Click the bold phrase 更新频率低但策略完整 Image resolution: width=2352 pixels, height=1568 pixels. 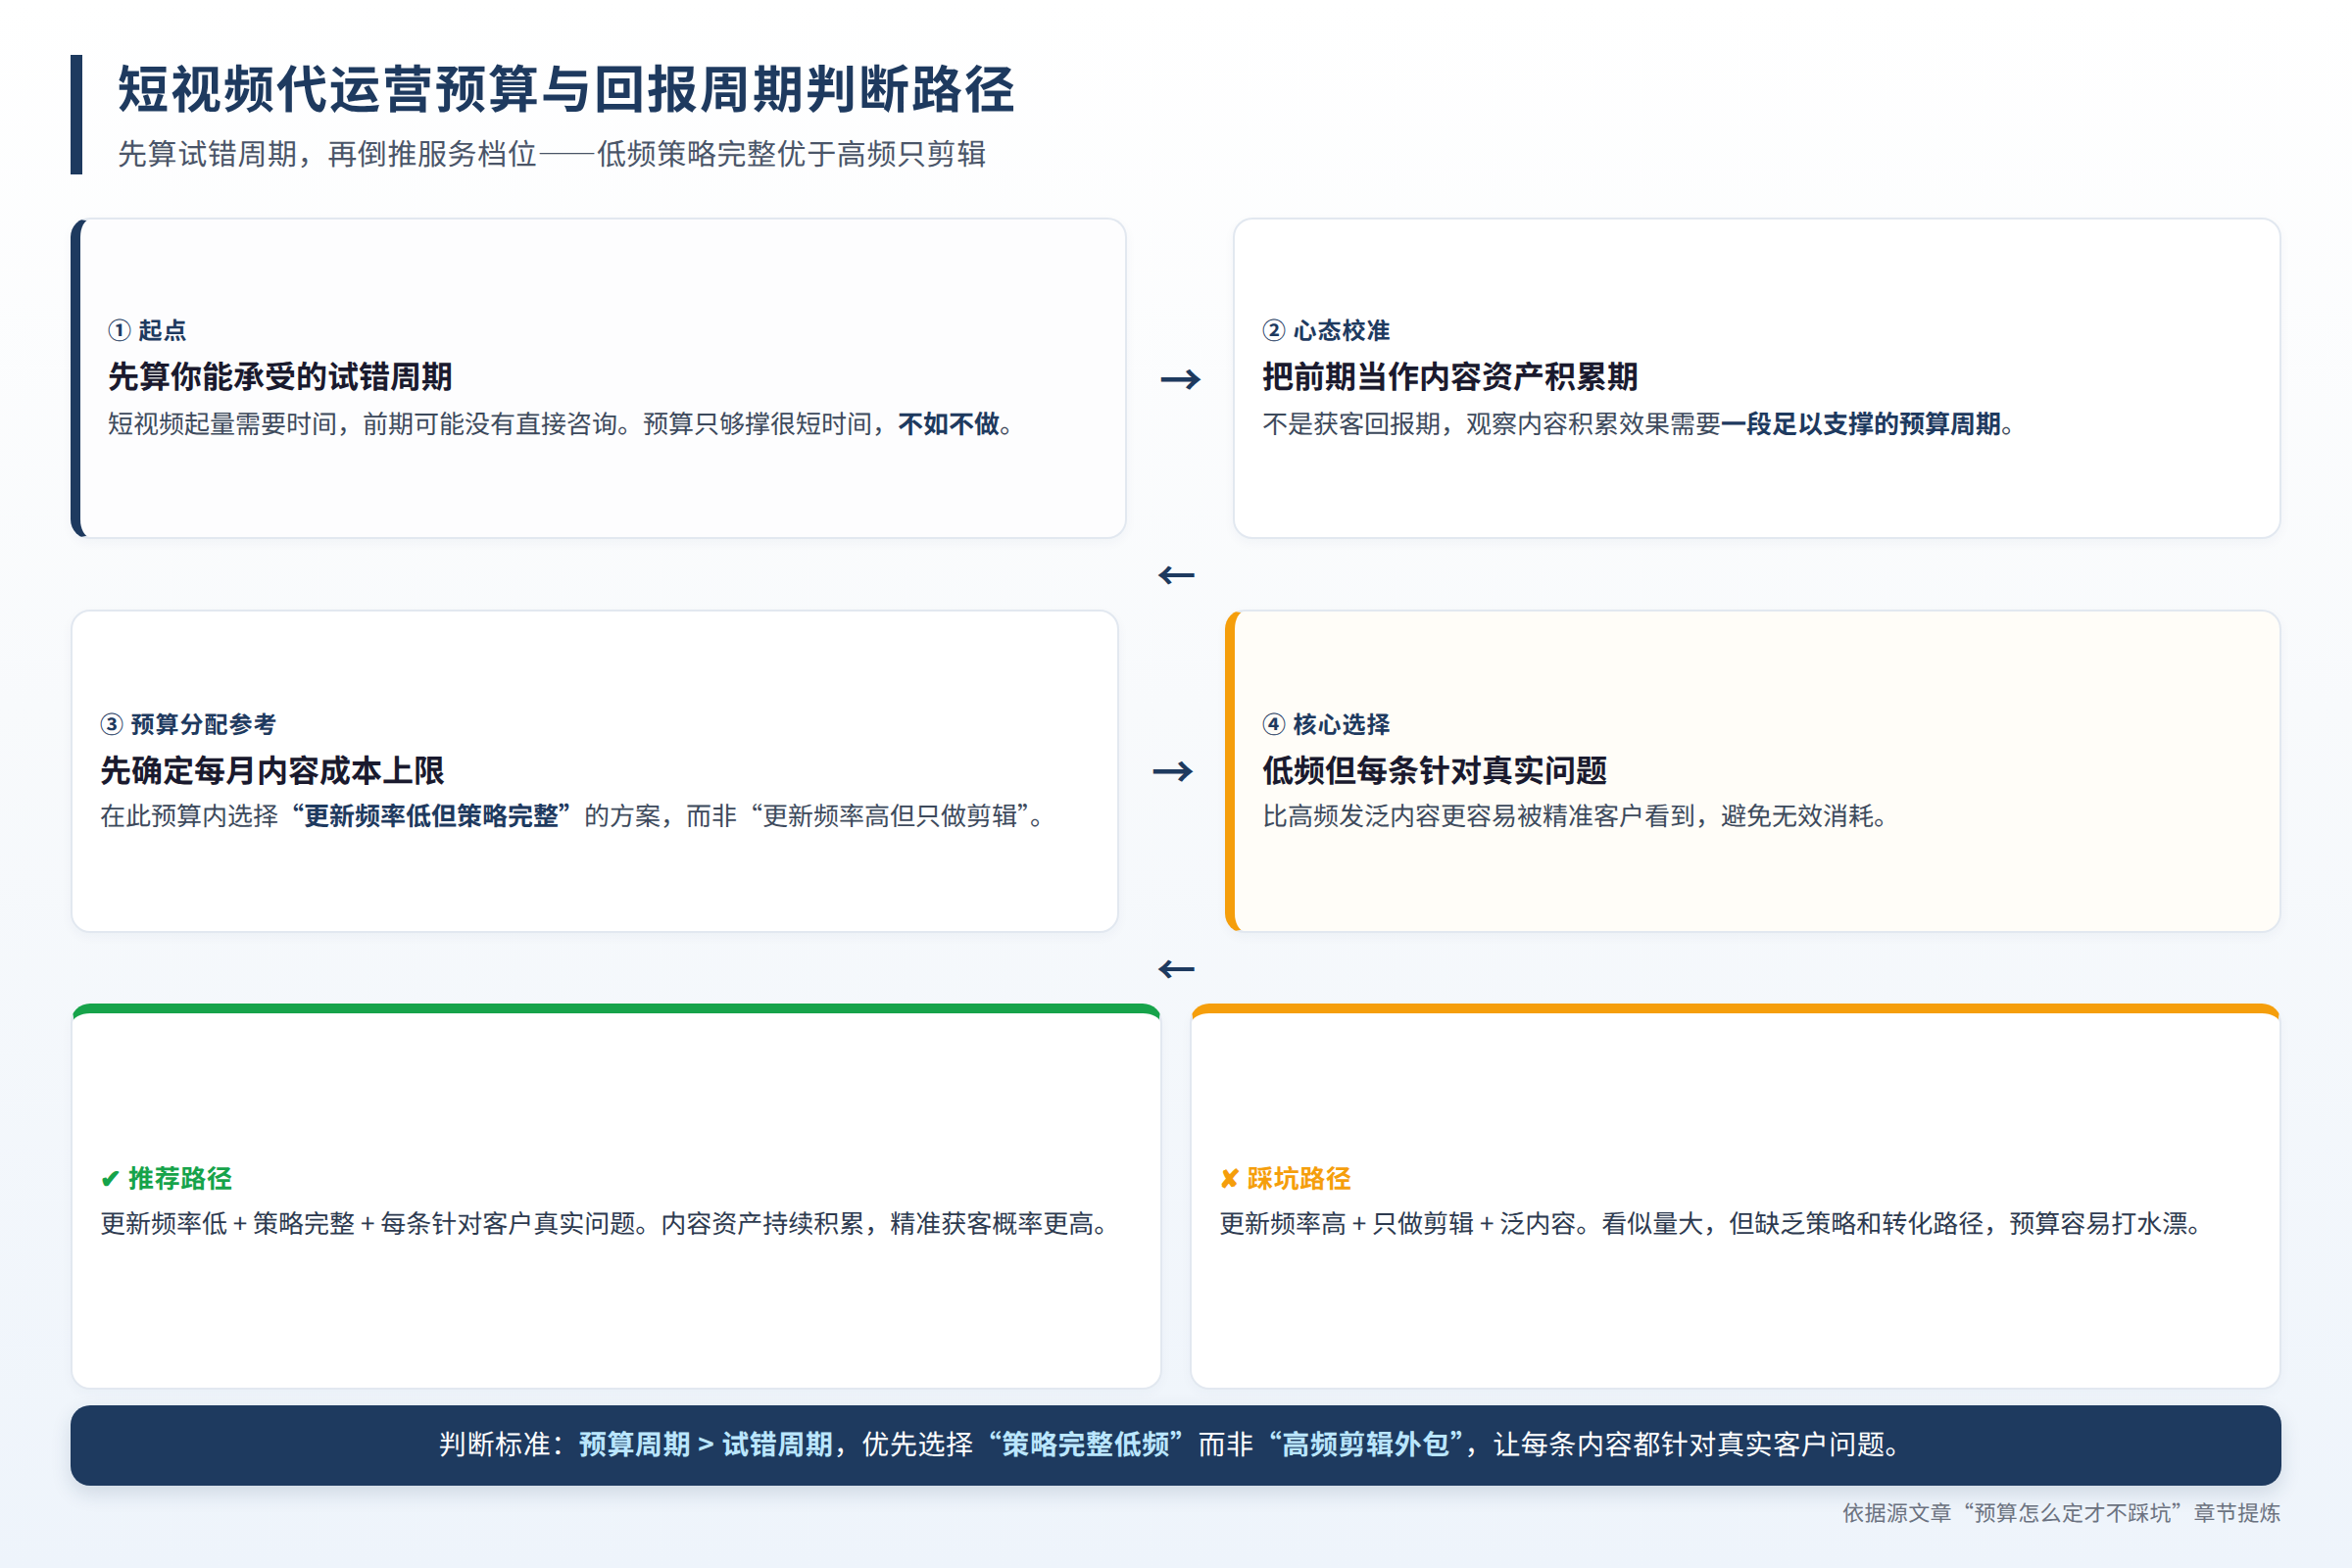point(431,816)
